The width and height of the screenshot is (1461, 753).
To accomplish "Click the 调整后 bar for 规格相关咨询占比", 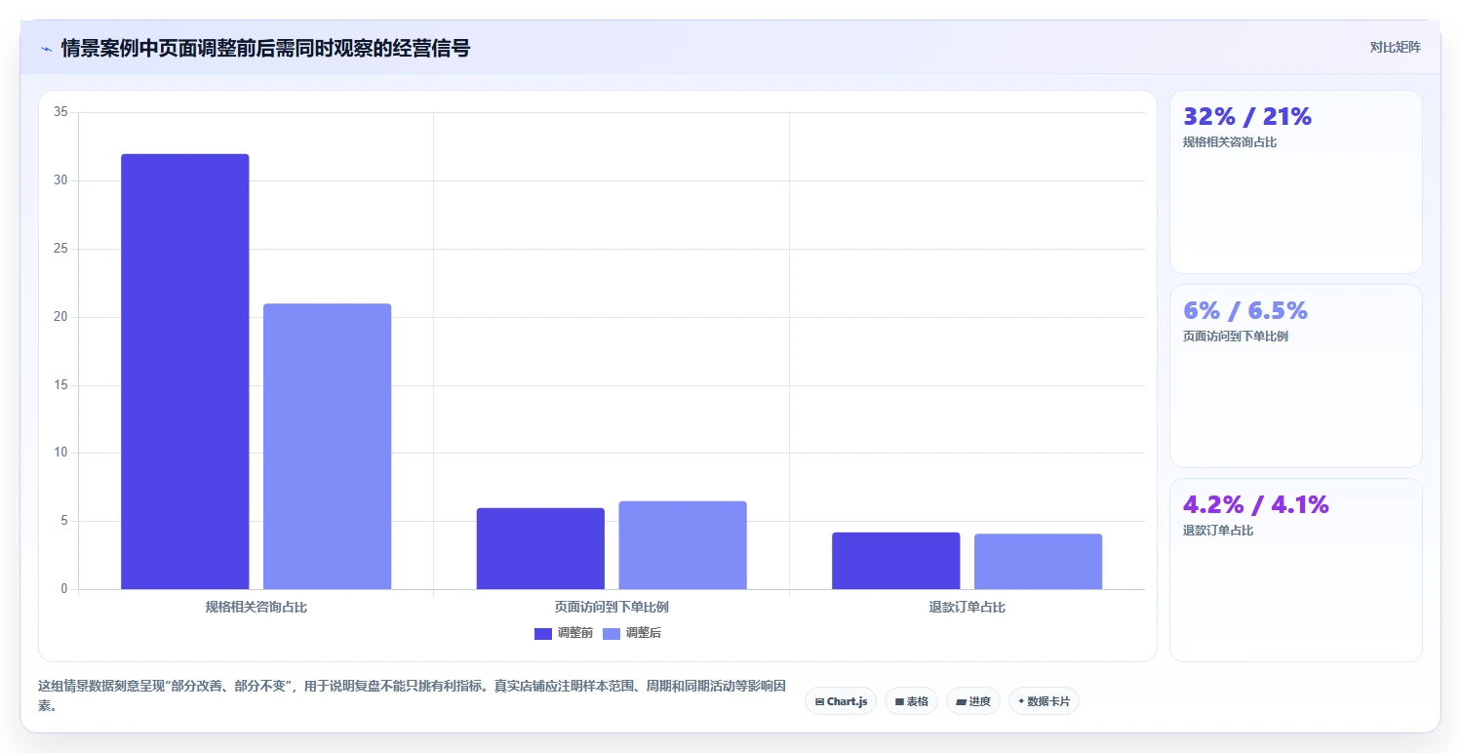I will pos(328,447).
